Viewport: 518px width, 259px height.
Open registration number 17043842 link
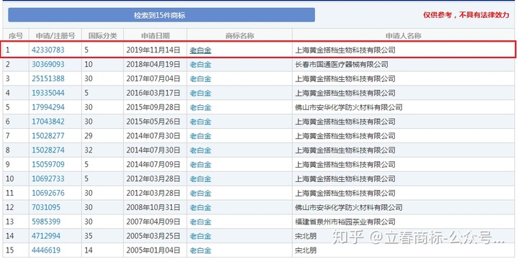48,122
